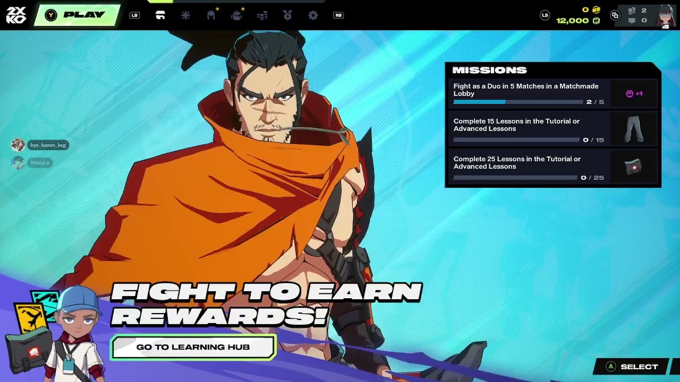This screenshot has width=680, height=382.
Task: Open the medal rewards tab
Action: coord(287,15)
